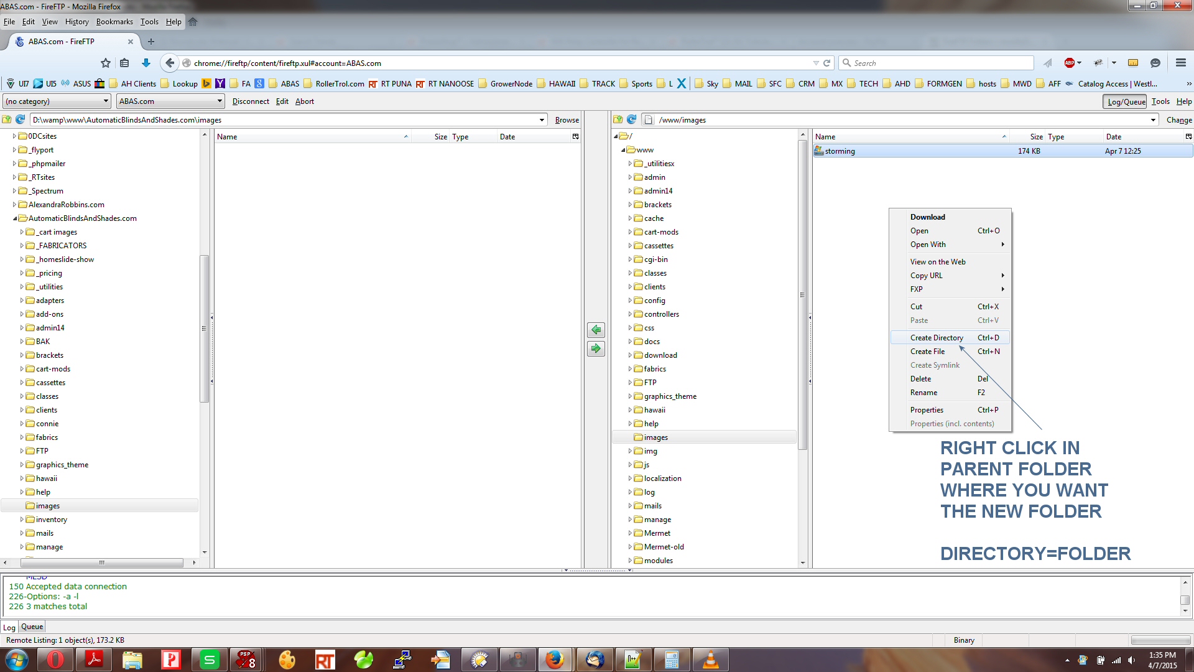Click the Disconnect button
The image size is (1194, 672).
(x=251, y=101)
